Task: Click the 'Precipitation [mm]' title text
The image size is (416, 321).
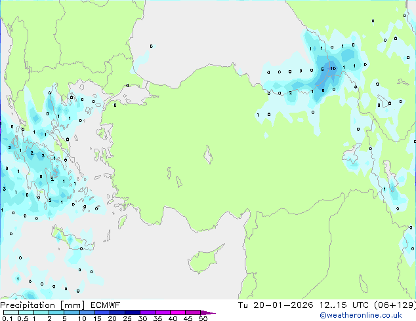Action: 43,305
